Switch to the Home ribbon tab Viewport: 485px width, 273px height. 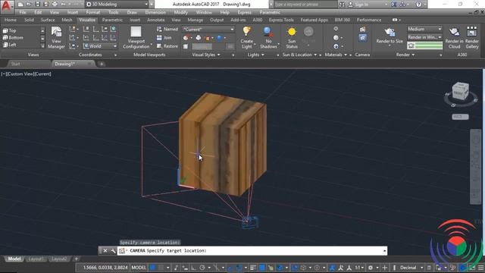coord(11,20)
